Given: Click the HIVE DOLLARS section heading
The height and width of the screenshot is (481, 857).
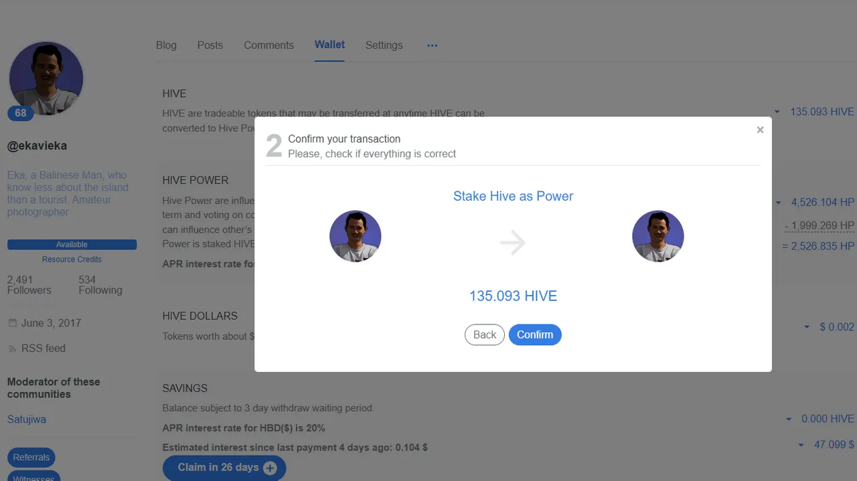Looking at the screenshot, I should (x=200, y=316).
